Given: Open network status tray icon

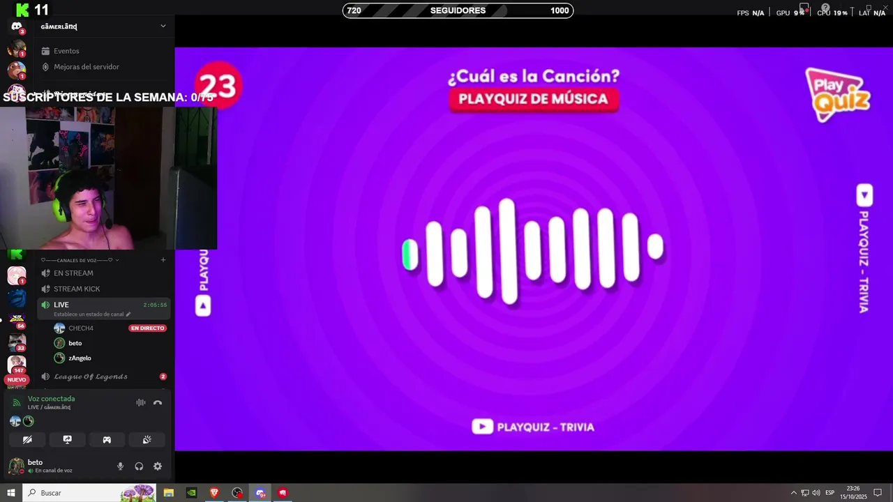Looking at the screenshot, I should (804, 492).
